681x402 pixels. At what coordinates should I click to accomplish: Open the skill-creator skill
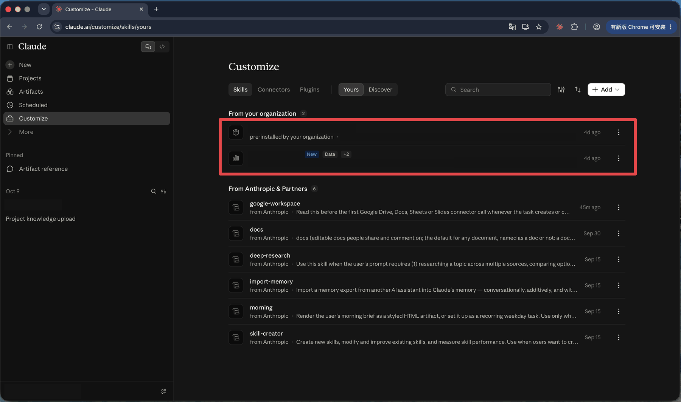tap(427, 337)
